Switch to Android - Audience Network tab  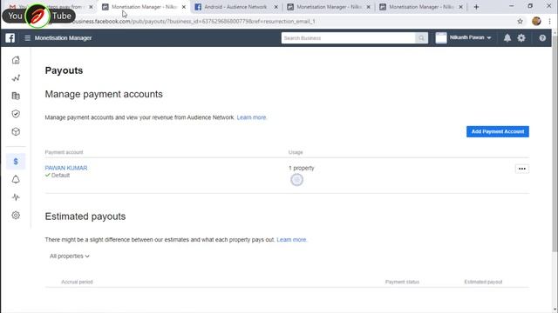pos(235,7)
